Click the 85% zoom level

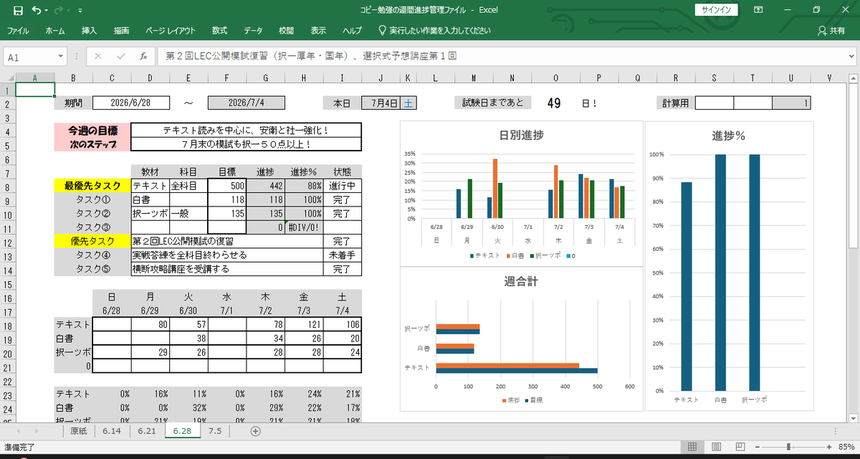pyautogui.click(x=846, y=448)
